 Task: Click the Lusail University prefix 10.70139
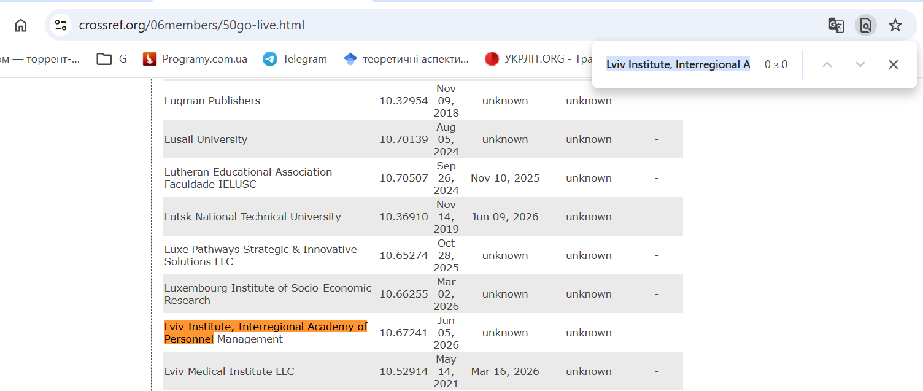coord(404,139)
